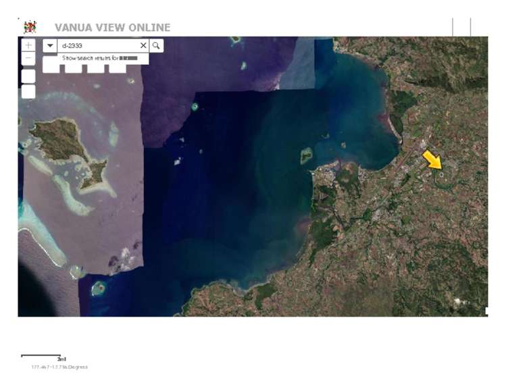Click the small circled location beside the yellow arrow
Viewport: 506px width, 391px height.
(442, 174)
